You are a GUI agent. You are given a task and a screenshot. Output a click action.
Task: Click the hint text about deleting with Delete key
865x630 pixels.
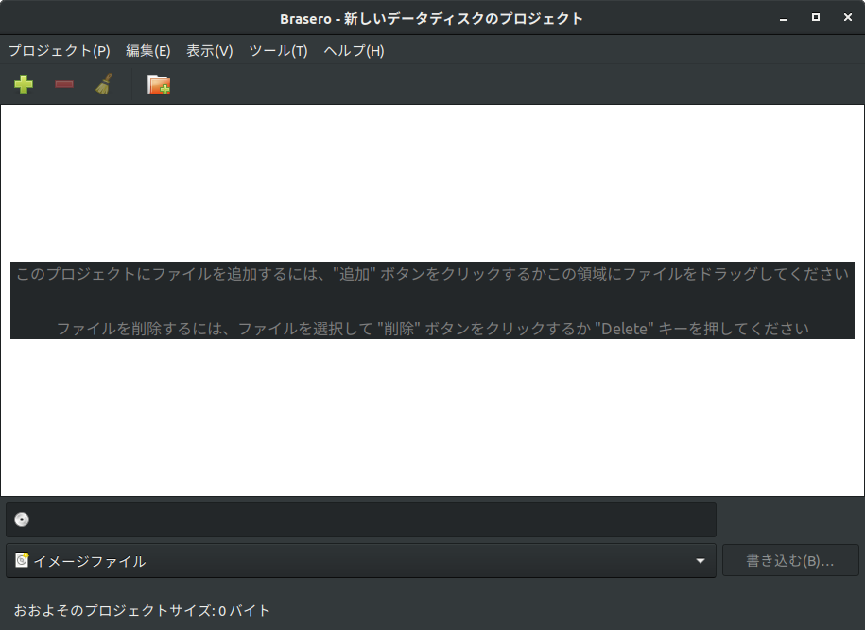(433, 329)
